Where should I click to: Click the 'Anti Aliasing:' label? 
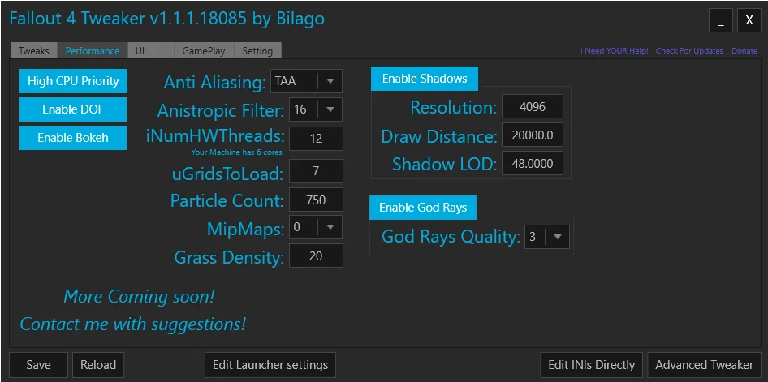[x=214, y=82]
